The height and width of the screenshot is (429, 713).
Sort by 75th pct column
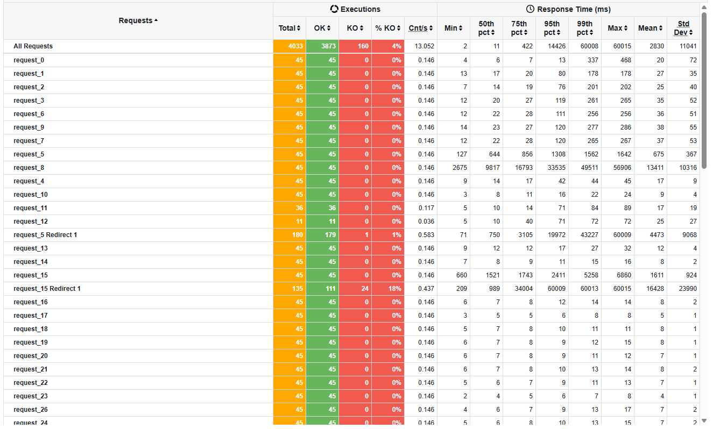coord(519,28)
